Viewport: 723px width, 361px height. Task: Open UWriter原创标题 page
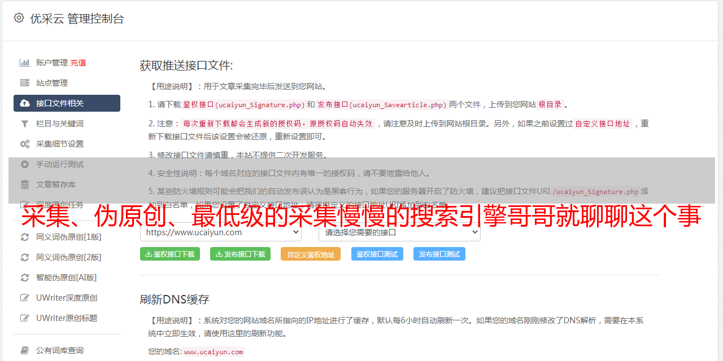[x=67, y=318]
